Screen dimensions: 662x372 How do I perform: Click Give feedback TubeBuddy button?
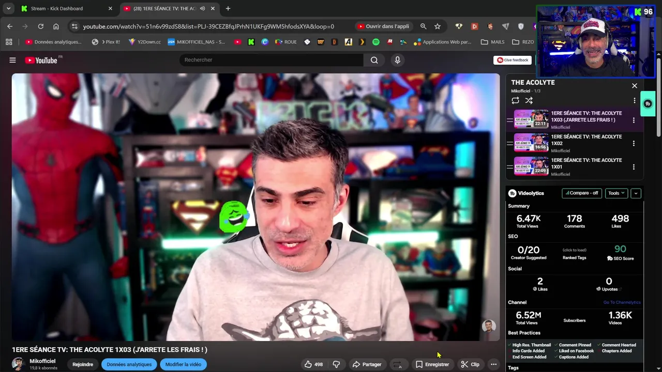(512, 60)
